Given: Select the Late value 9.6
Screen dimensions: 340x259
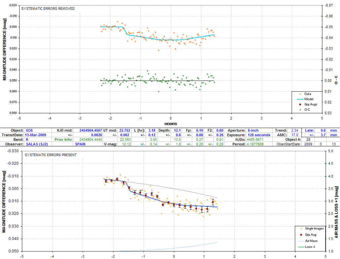Looking at the screenshot, I should [x=323, y=130].
